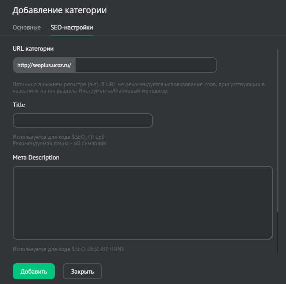Switch to the Основные tab
Viewport: 286px width, 284px height.
click(x=26, y=28)
